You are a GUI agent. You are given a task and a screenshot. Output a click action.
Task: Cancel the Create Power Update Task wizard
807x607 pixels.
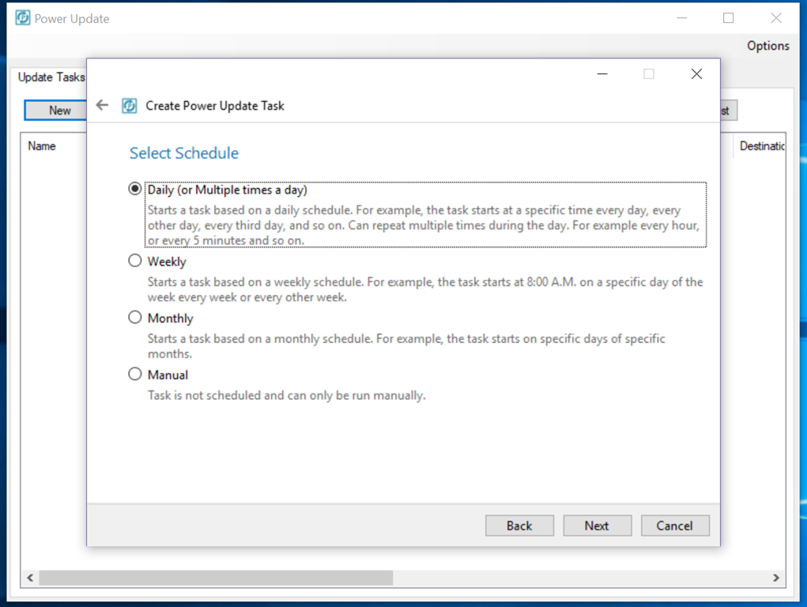click(x=674, y=526)
